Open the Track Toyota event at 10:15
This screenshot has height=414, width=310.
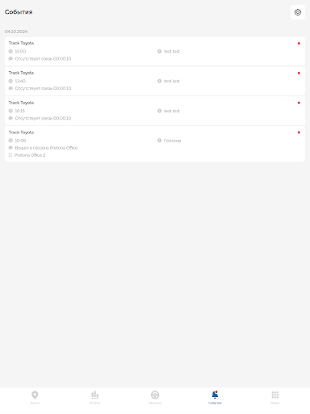pyautogui.click(x=155, y=111)
